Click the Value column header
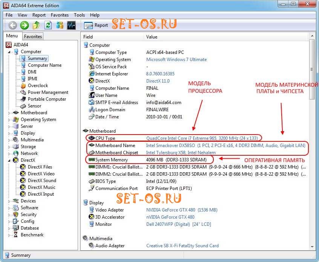Image resolution: width=319 pixels, height=262 pixels. pos(152,37)
